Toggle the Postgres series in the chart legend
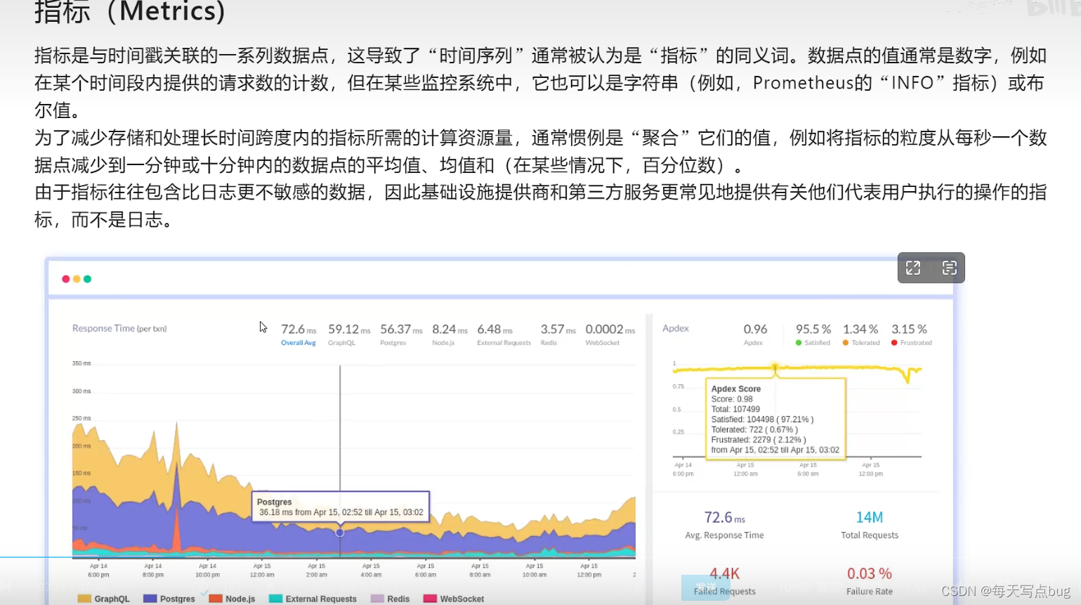Image resolution: width=1081 pixels, height=605 pixels. click(169, 598)
